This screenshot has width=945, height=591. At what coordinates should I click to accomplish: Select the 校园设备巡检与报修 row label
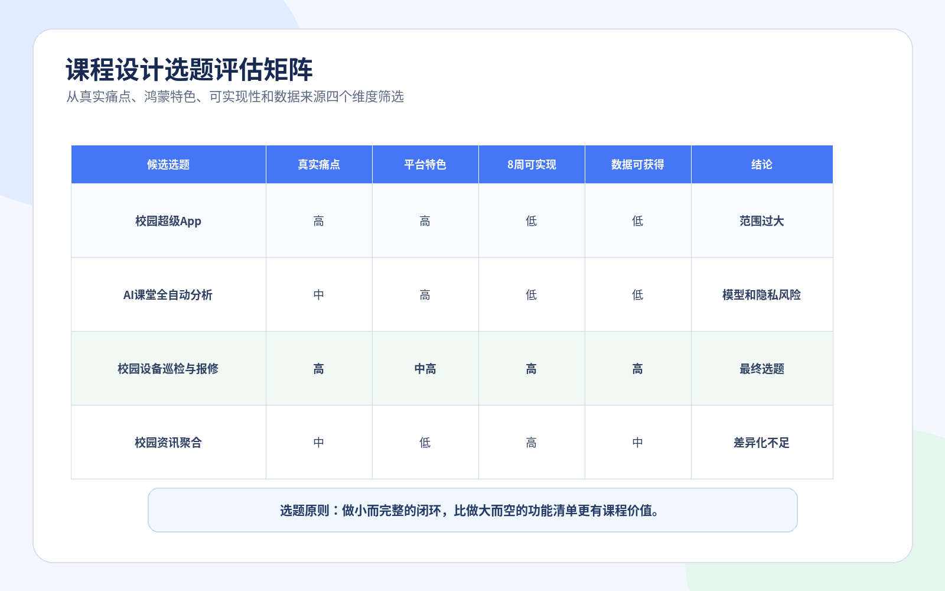click(x=168, y=369)
